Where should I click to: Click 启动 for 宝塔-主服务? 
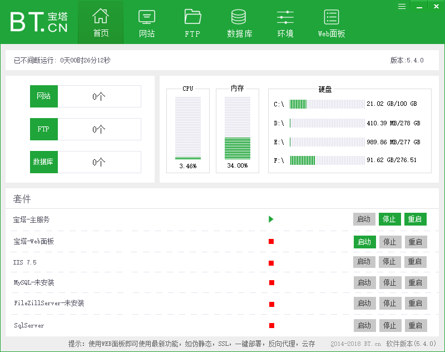[x=364, y=219]
